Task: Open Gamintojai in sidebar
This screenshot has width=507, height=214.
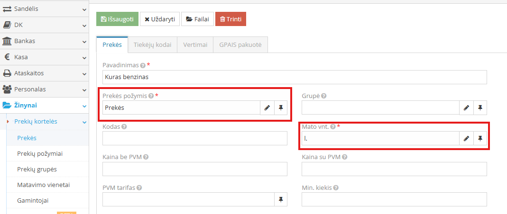Action: pos(33,200)
